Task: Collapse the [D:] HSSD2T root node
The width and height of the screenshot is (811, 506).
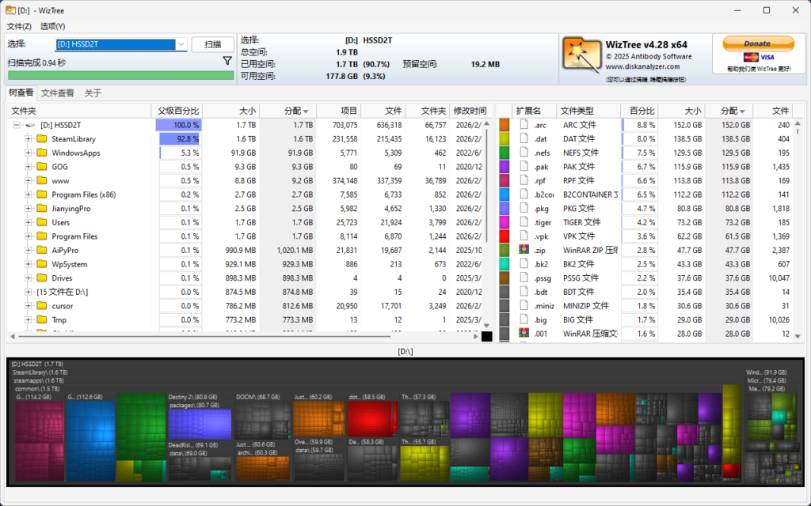Action: pyautogui.click(x=16, y=125)
